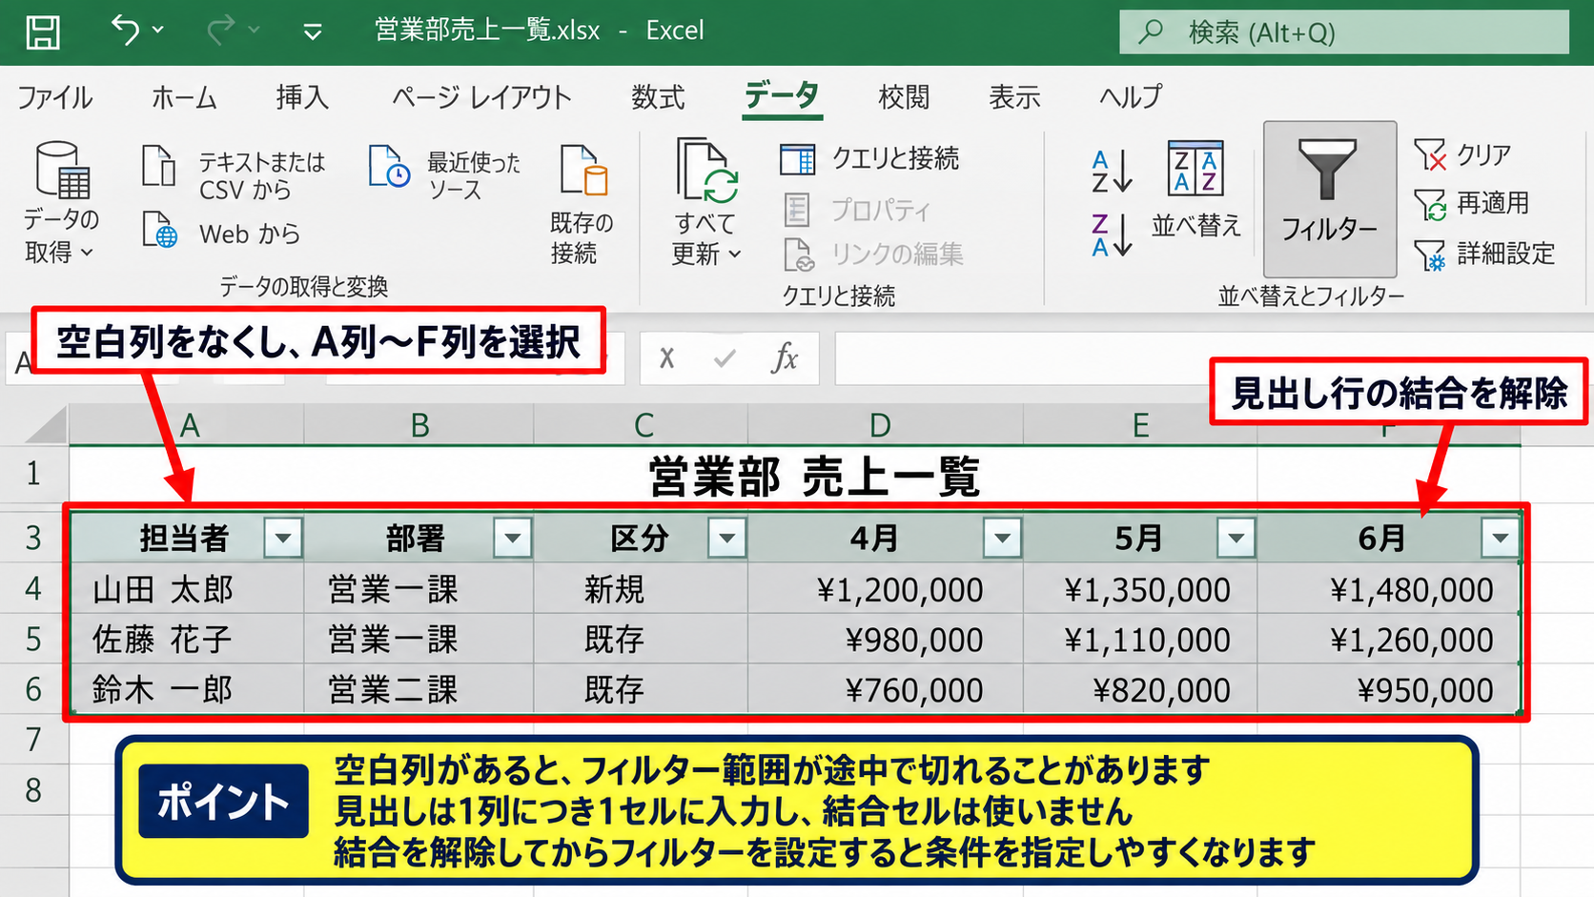This screenshot has height=897, width=1594.
Task: Open 既存の接続
Action: pos(582,202)
